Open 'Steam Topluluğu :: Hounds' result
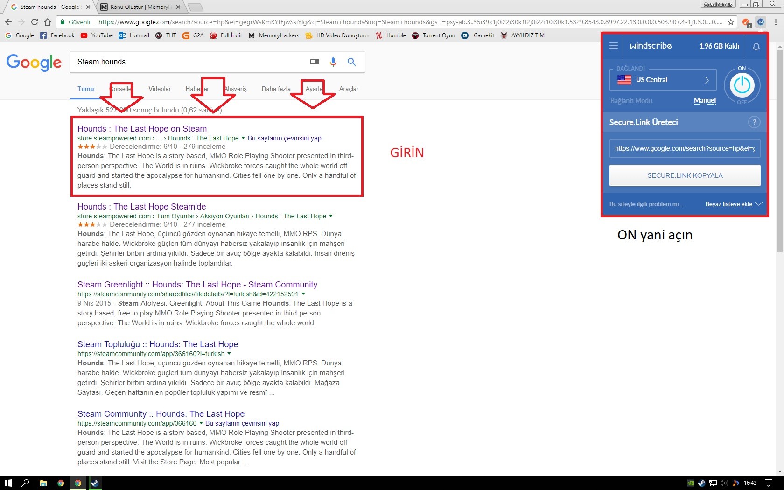This screenshot has height=490, width=784. click(x=158, y=344)
